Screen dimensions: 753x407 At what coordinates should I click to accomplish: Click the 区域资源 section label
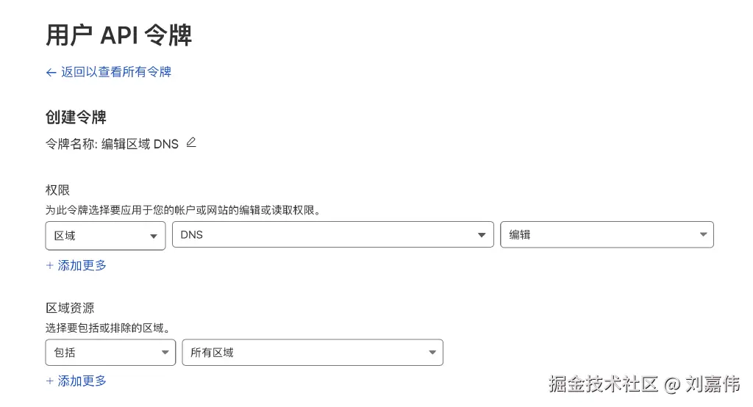[x=70, y=307]
